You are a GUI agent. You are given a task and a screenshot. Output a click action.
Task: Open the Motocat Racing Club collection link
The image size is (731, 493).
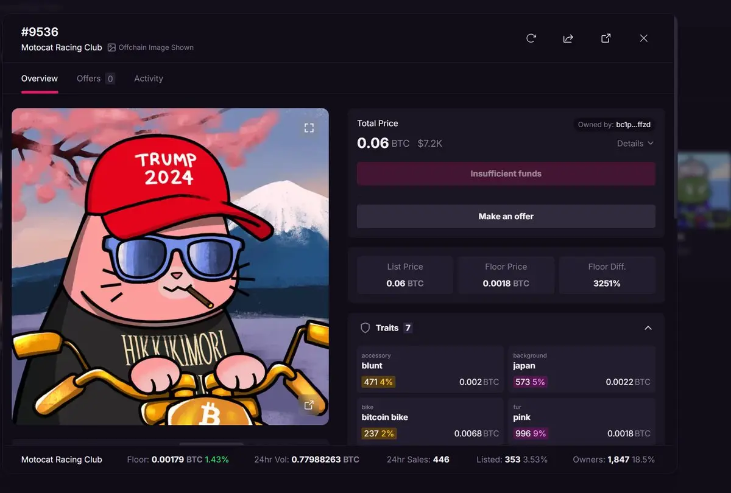pyautogui.click(x=62, y=47)
